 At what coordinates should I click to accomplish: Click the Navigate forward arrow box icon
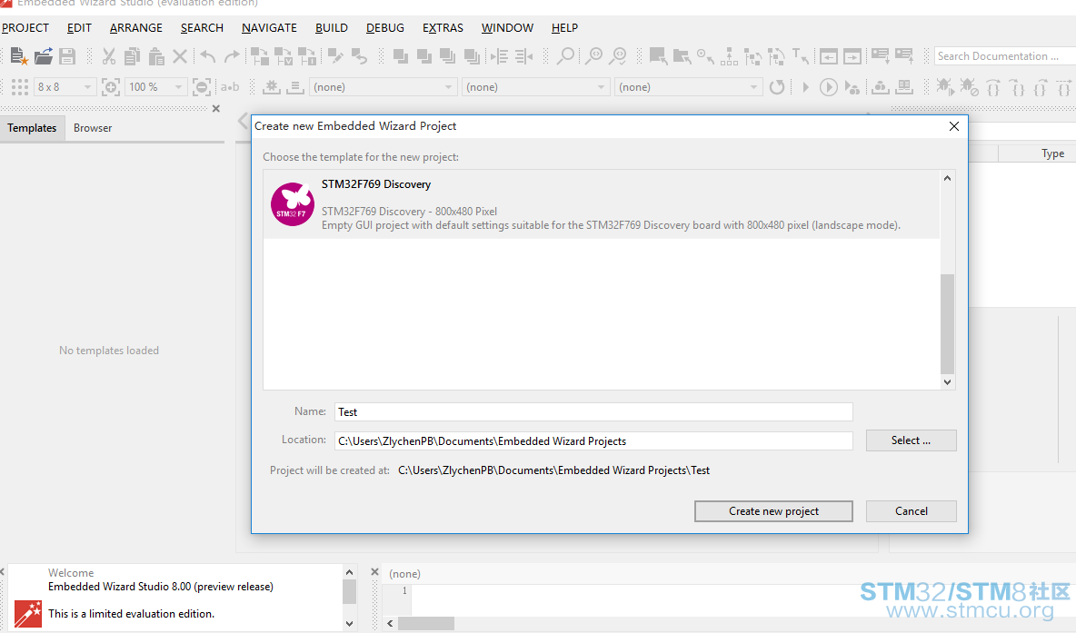tap(852, 56)
